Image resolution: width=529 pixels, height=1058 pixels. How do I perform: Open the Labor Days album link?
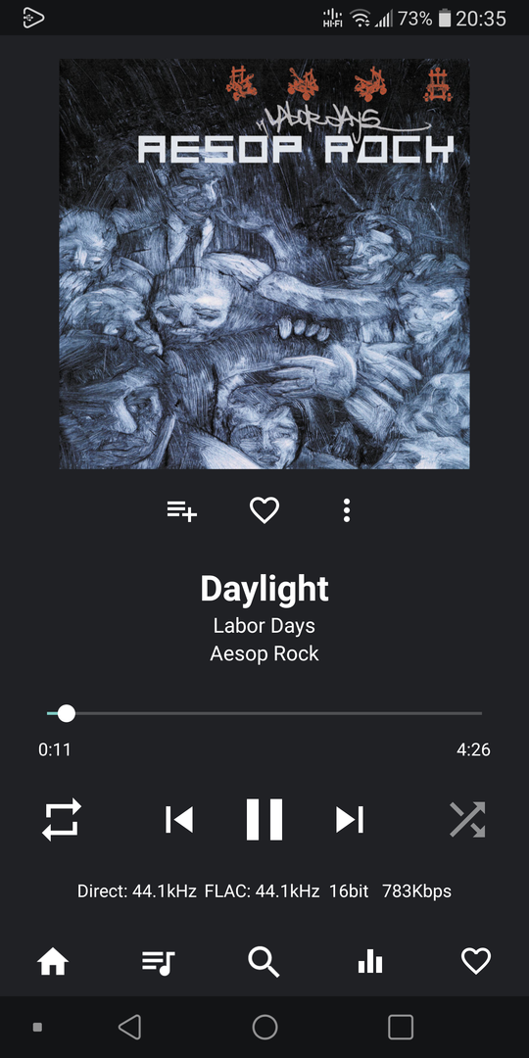(264, 625)
